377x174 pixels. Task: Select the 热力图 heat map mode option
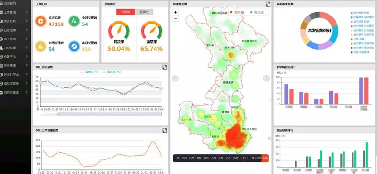coord(237,12)
